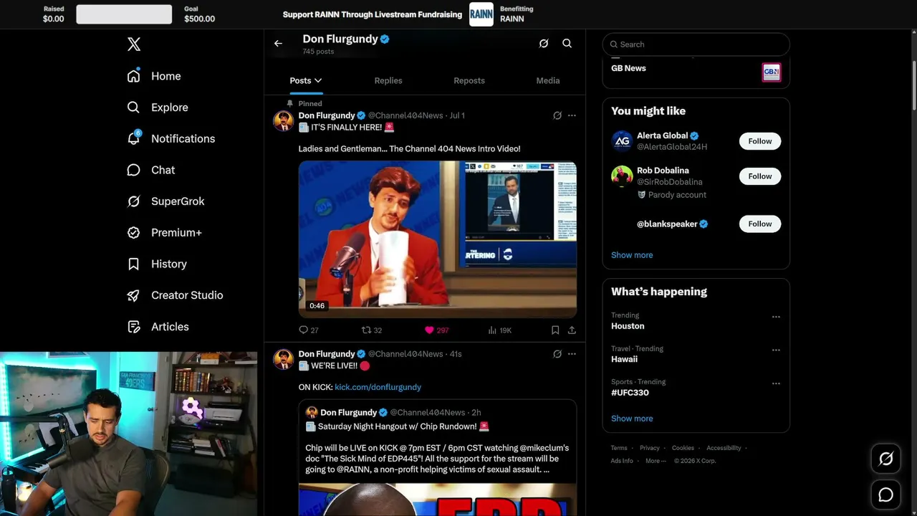Open the Ads Info footer link

[622, 461]
